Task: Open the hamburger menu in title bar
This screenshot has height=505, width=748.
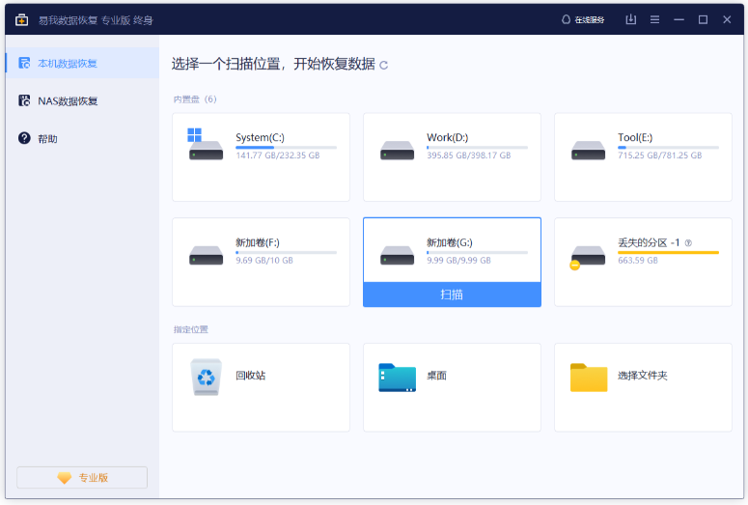Action: (x=654, y=19)
